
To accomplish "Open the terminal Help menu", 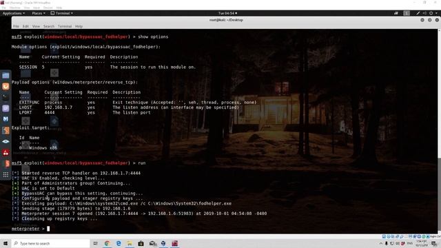I will tap(79, 26).
